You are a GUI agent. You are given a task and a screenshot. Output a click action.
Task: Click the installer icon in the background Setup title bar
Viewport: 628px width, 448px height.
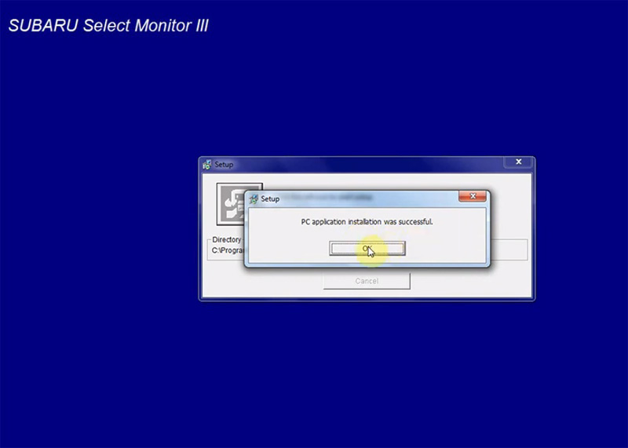coord(207,165)
